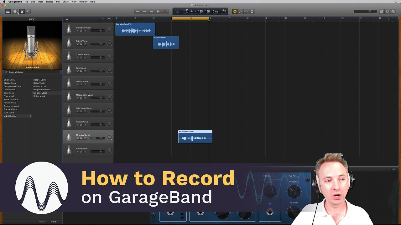
Task: Toggle the Cycle loop button
Action: pyautogui.click(x=235, y=12)
